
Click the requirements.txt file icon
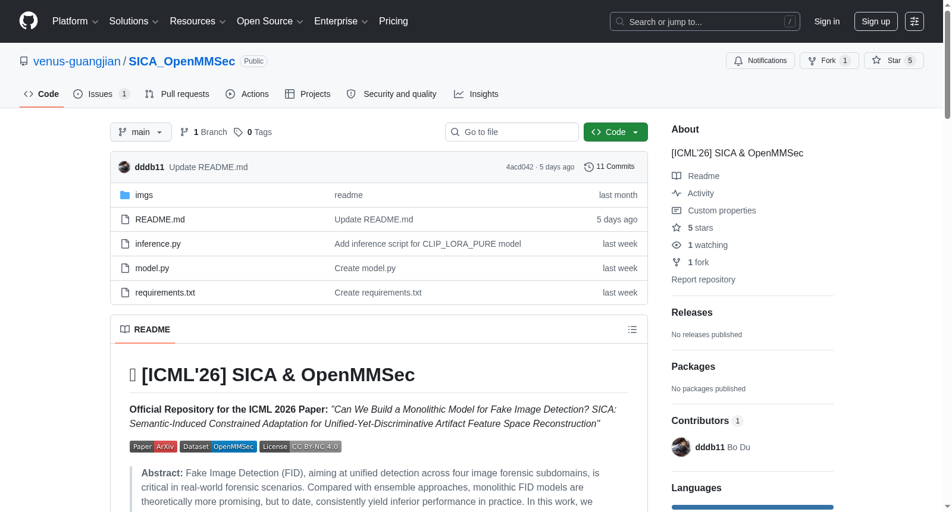(x=125, y=293)
